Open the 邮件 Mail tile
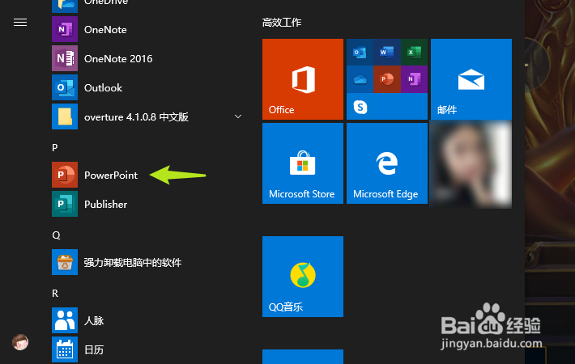 click(471, 79)
